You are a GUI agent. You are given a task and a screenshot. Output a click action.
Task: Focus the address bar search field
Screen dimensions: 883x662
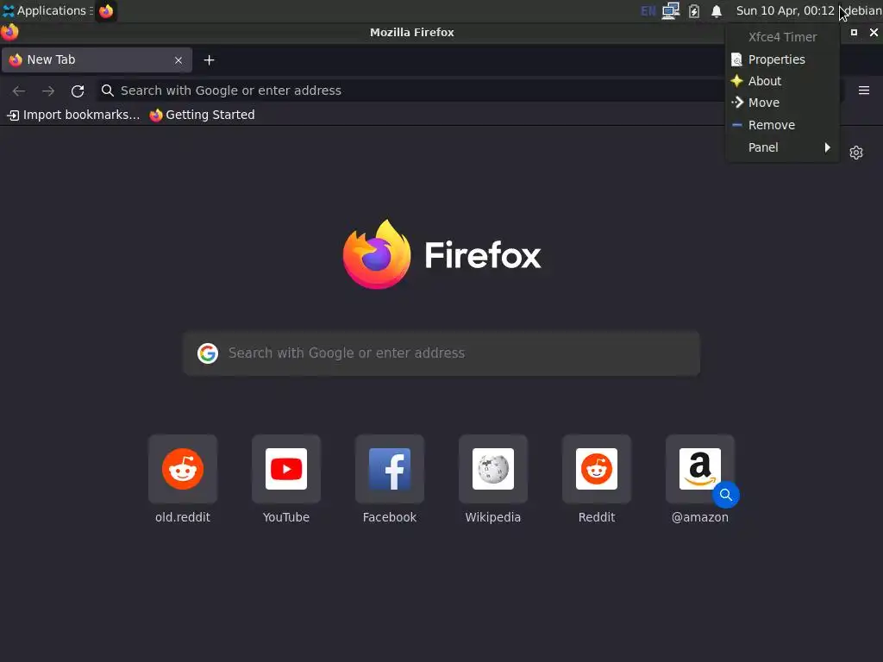click(411, 91)
